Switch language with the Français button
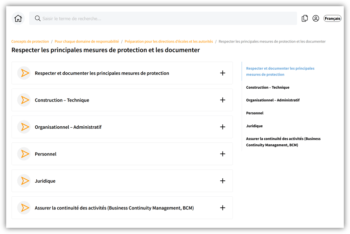 pyautogui.click(x=332, y=18)
